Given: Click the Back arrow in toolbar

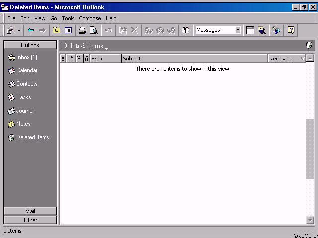Looking at the screenshot, I should 31,30.
